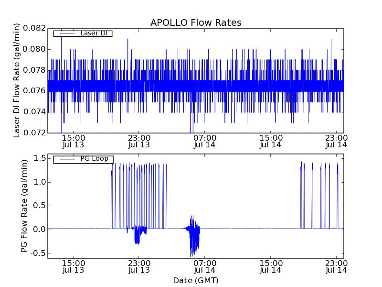Screen dimensions: 382x287
Task: Pick the 0.0 tick on PG flow axis
Action: 40,230
